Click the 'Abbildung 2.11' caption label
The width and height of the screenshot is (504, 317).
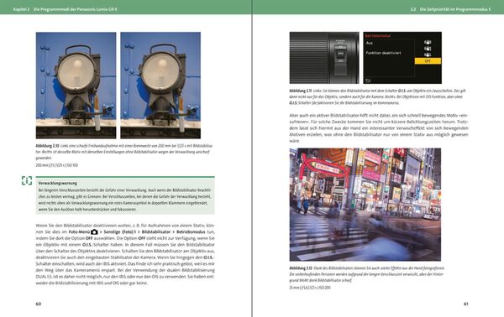click(x=301, y=91)
